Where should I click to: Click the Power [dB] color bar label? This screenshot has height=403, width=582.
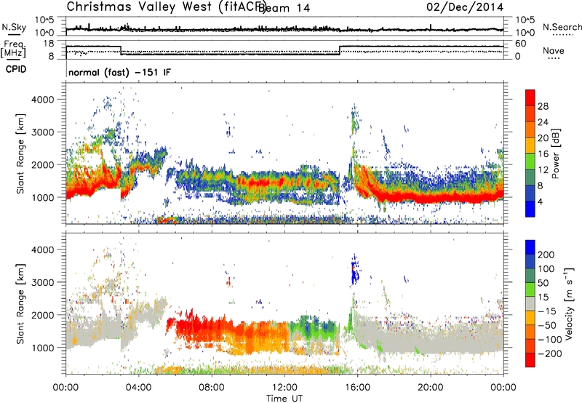click(555, 153)
